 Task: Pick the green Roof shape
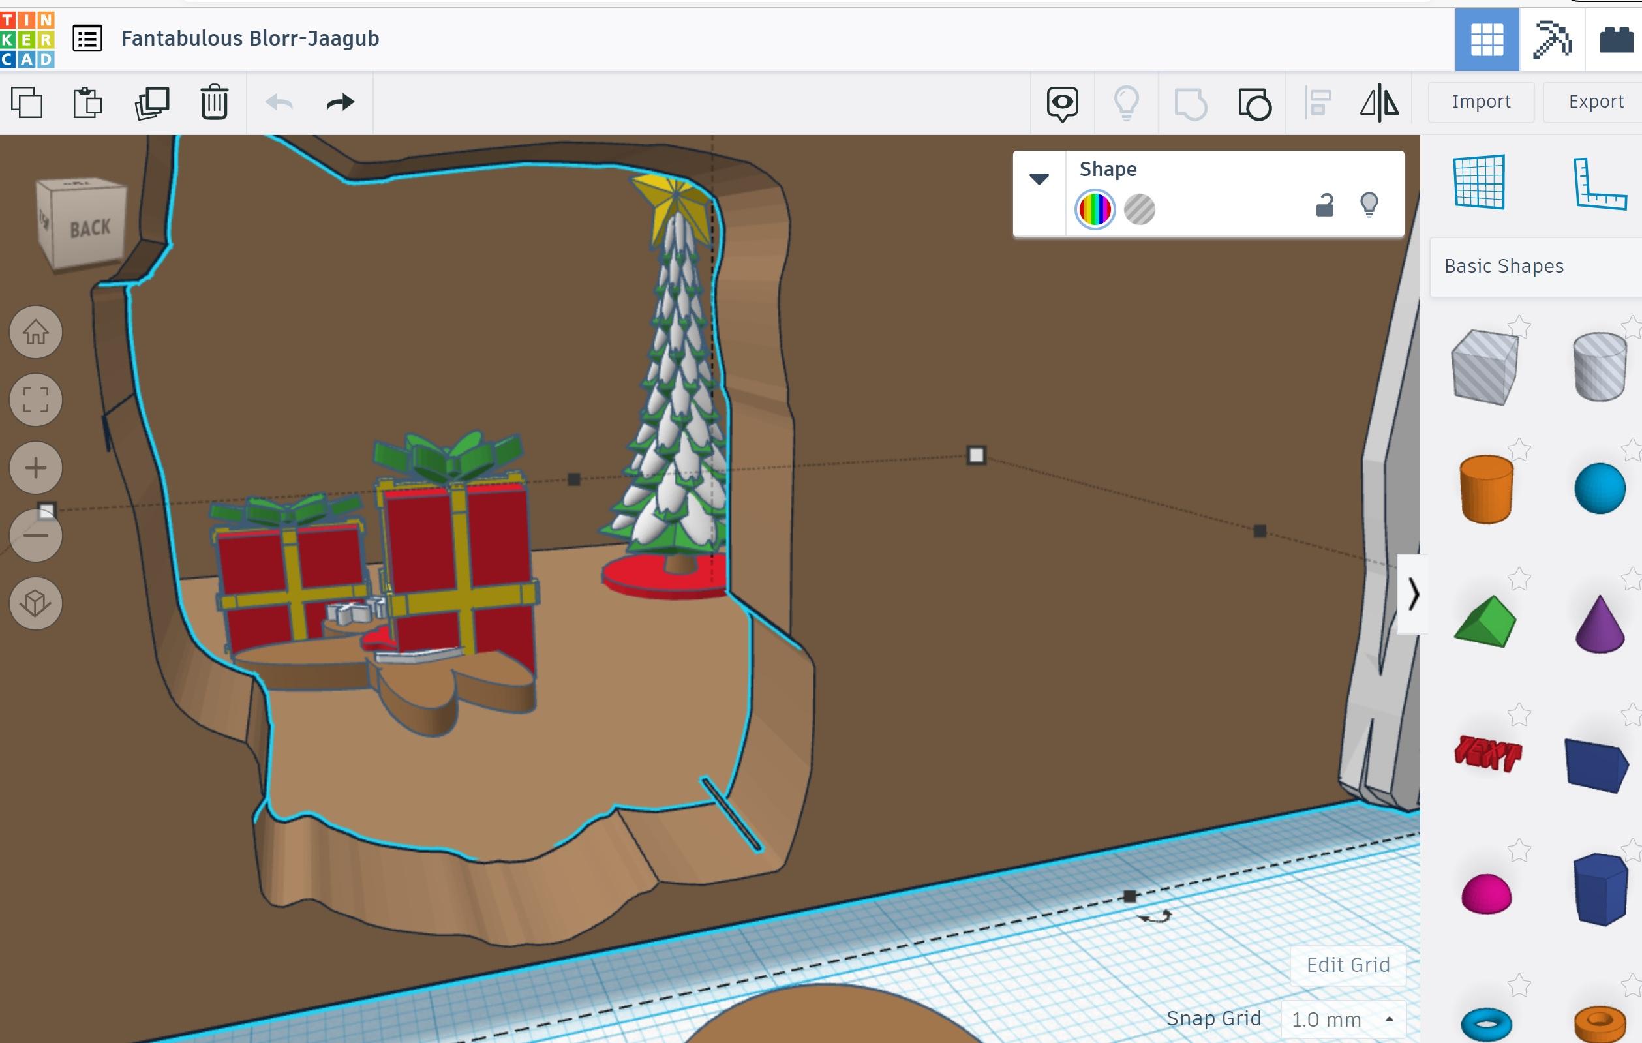(x=1485, y=622)
